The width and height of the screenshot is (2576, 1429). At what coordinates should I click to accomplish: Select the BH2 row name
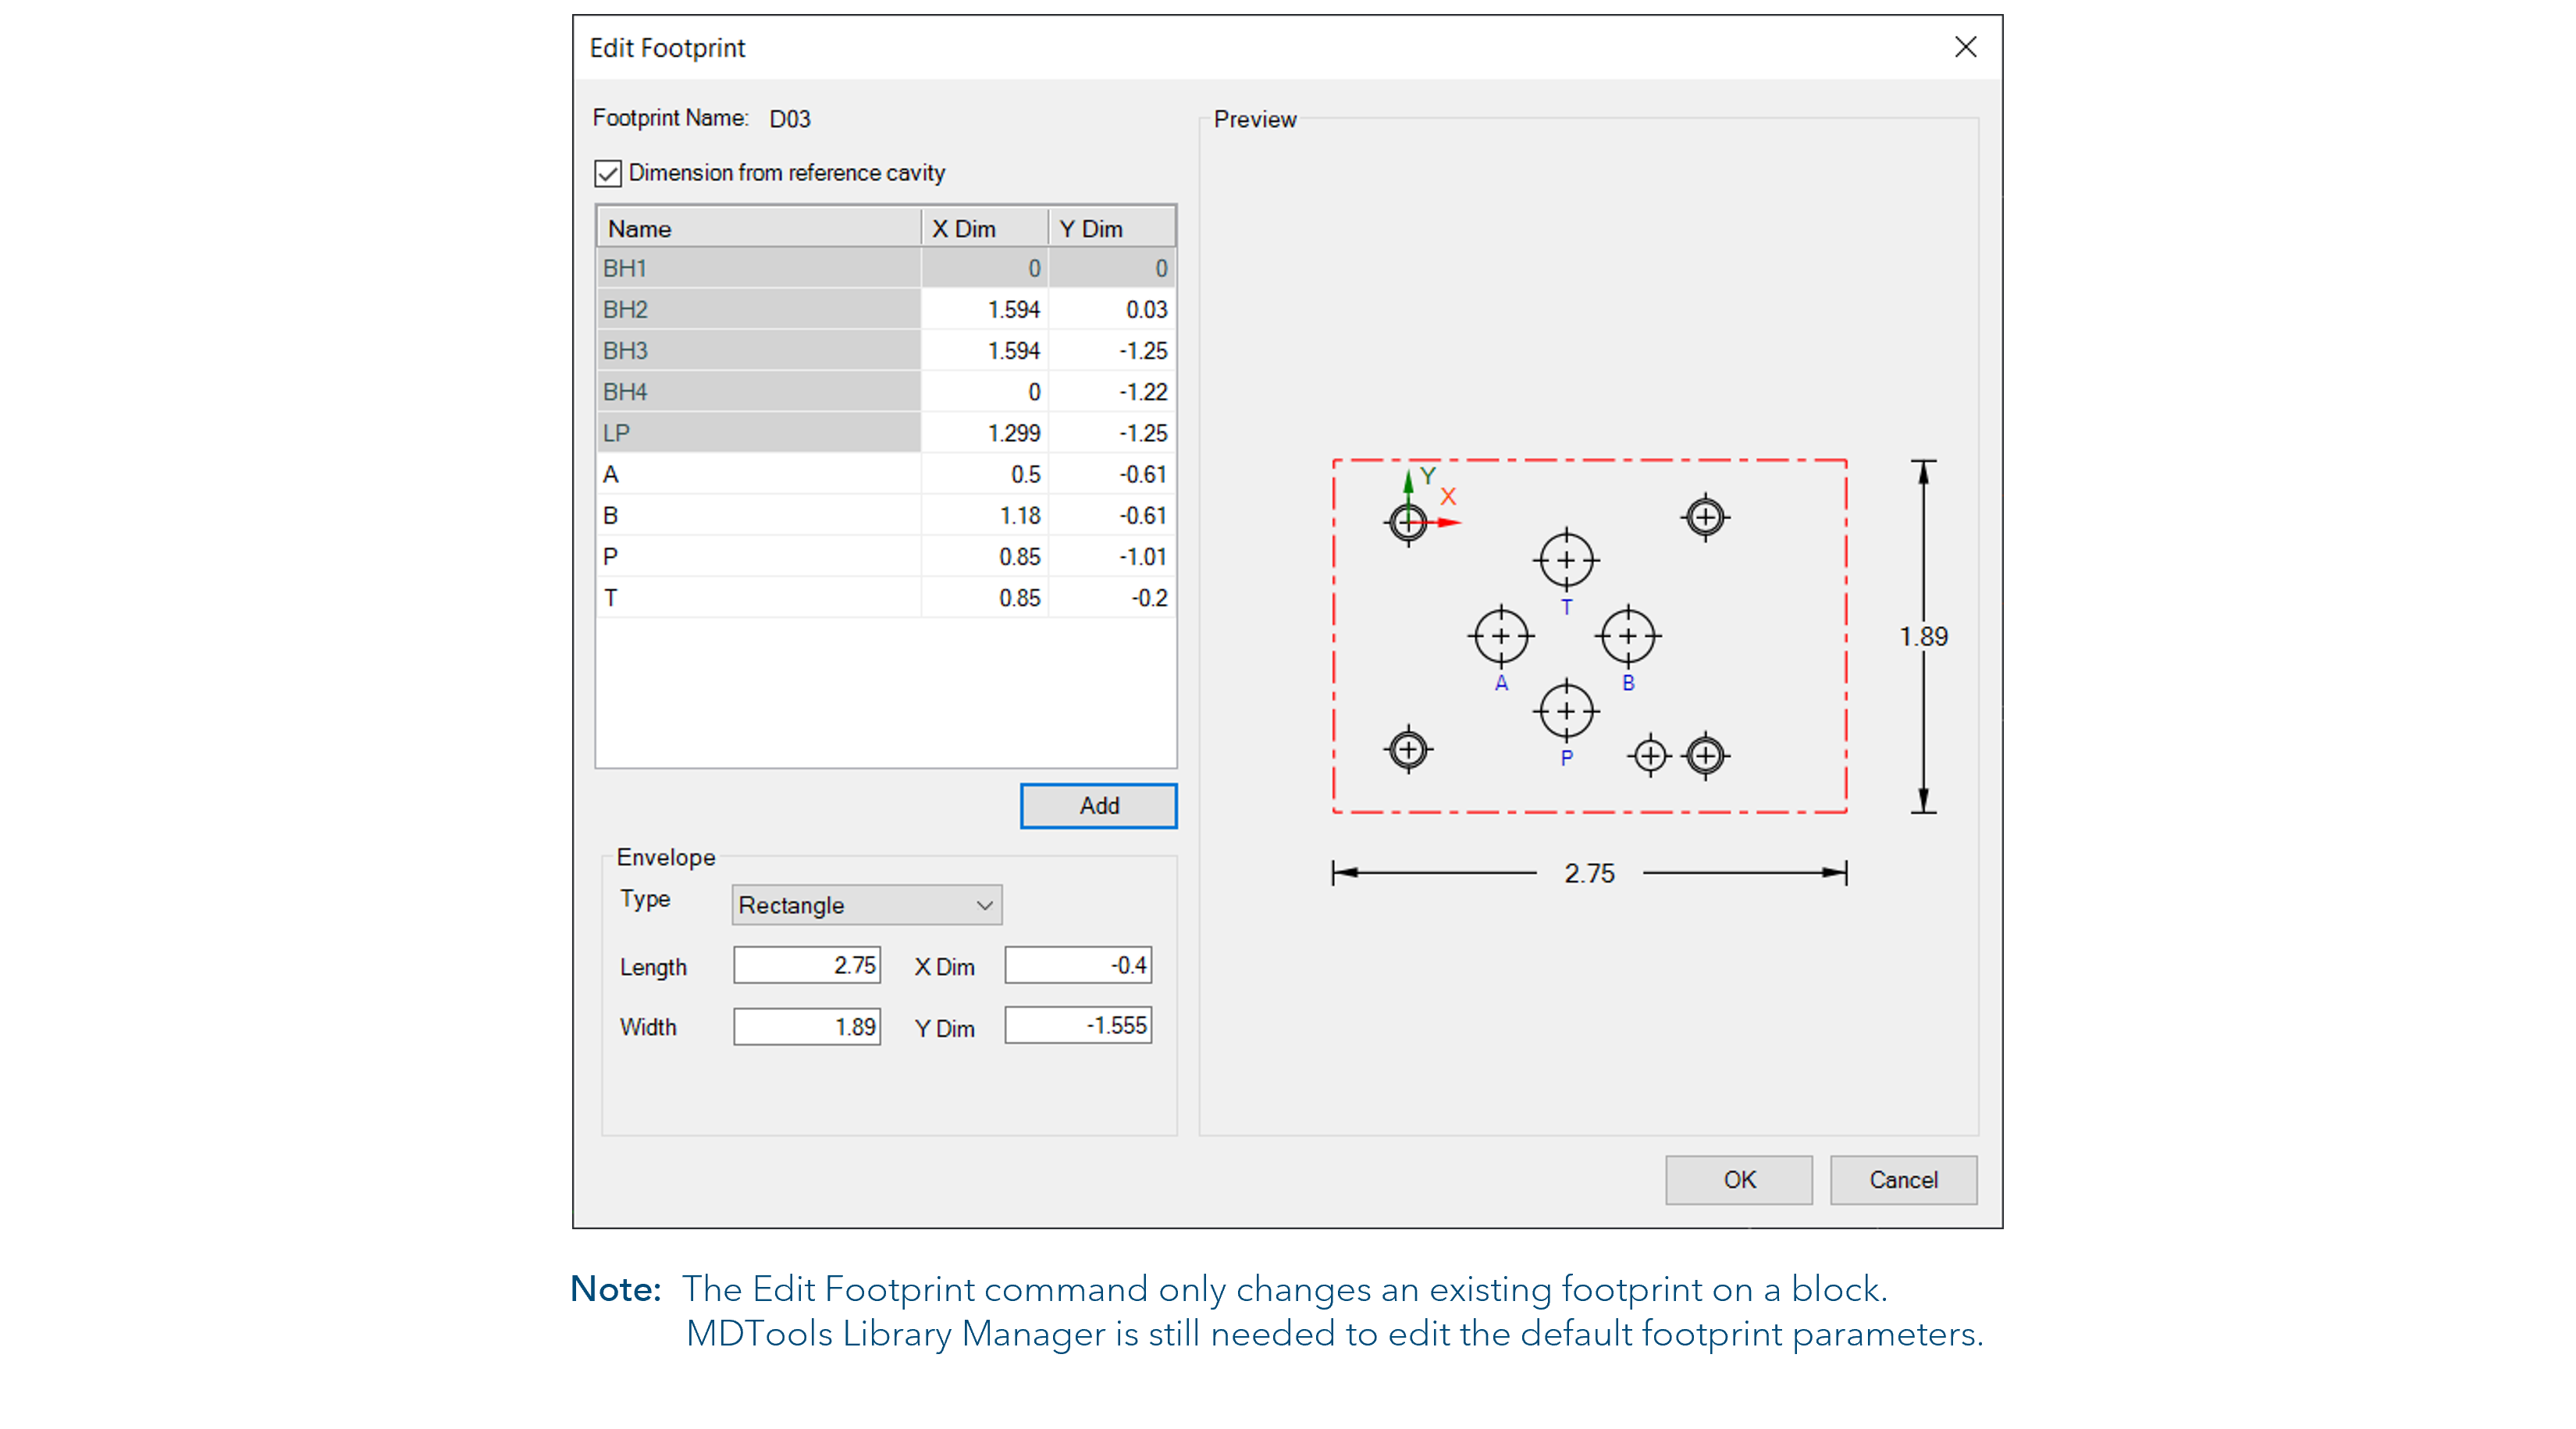coord(758,309)
